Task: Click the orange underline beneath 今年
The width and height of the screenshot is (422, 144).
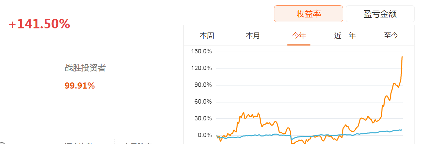Action: (x=299, y=44)
